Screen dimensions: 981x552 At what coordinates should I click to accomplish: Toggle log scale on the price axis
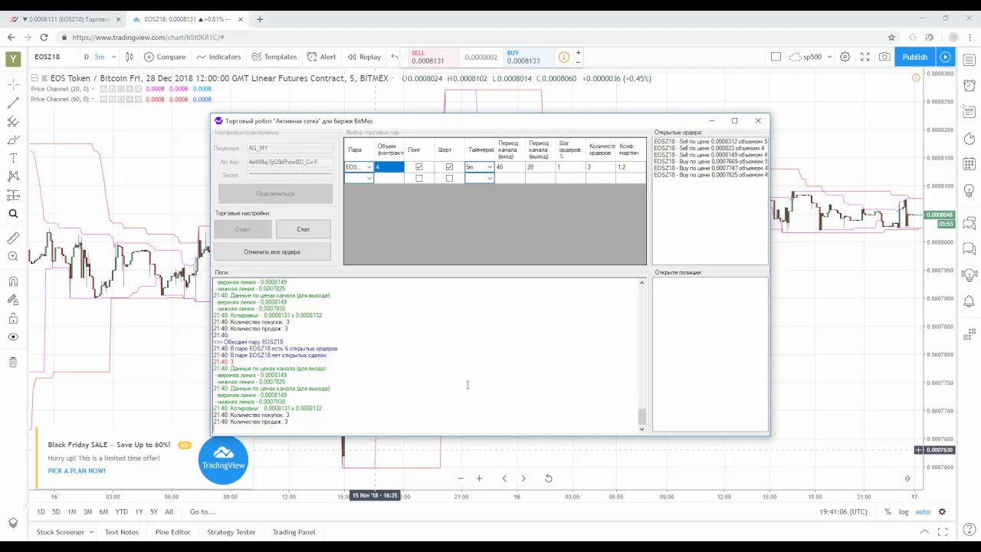(904, 511)
